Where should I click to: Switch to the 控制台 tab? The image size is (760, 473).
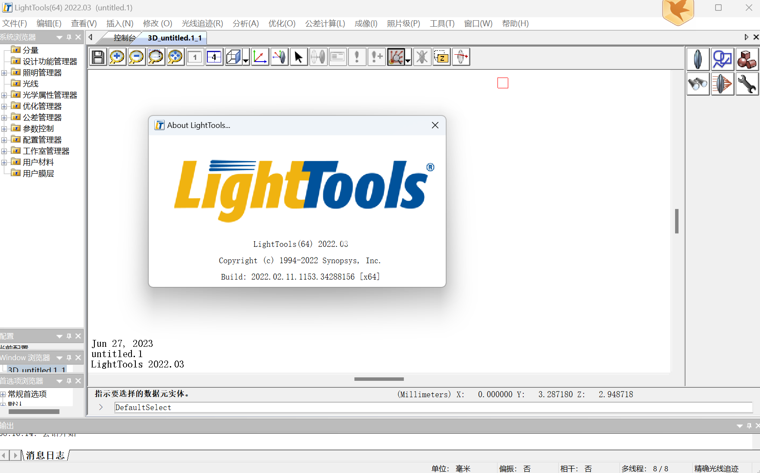[125, 38]
